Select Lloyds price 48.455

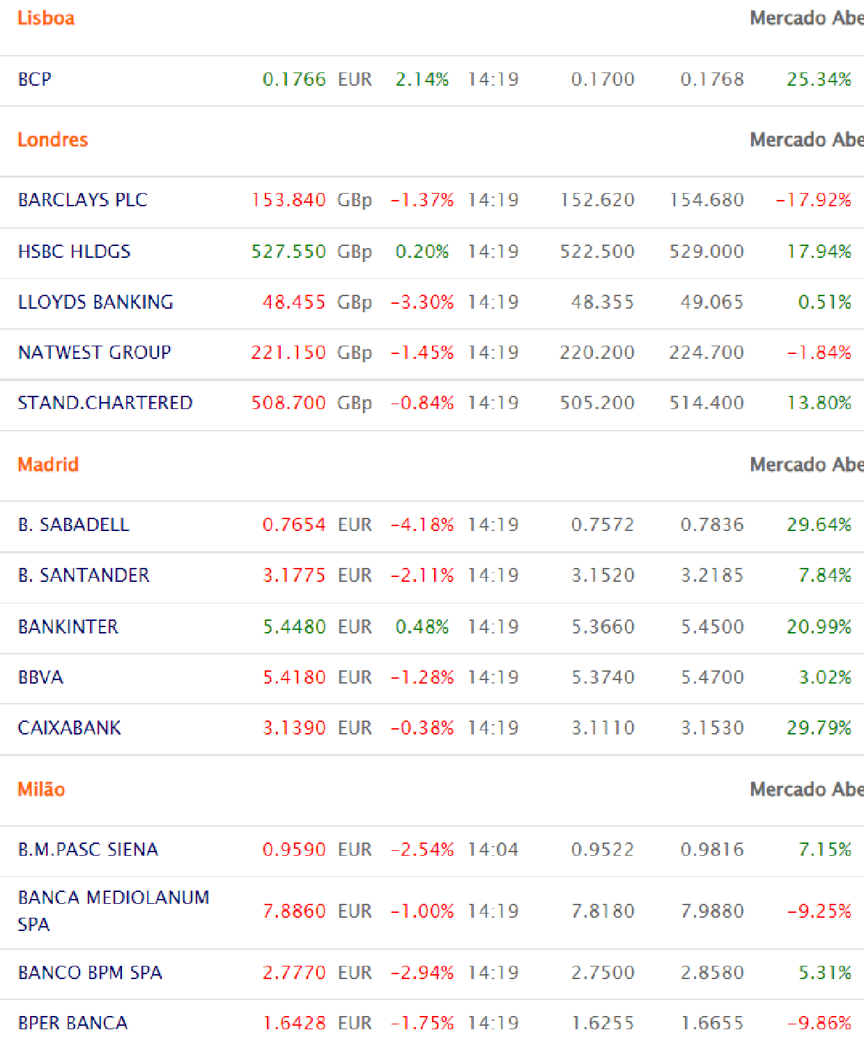(294, 302)
